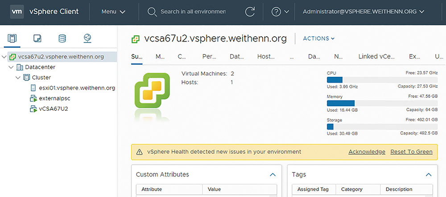
Task: Open the Hosts and Clusters view icon
Action: tap(12, 38)
